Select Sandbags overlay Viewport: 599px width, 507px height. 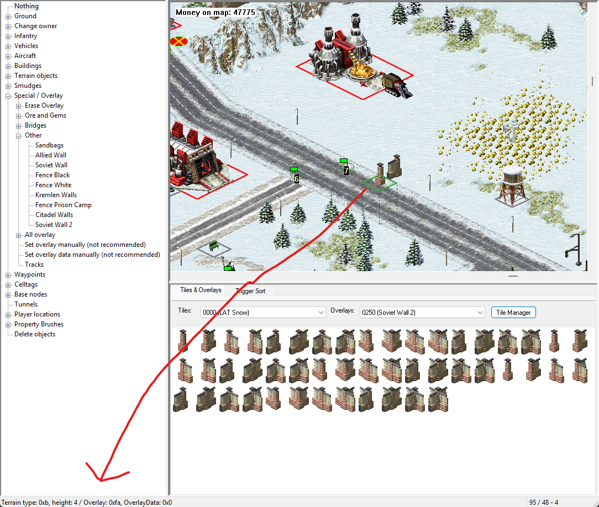pyautogui.click(x=49, y=145)
